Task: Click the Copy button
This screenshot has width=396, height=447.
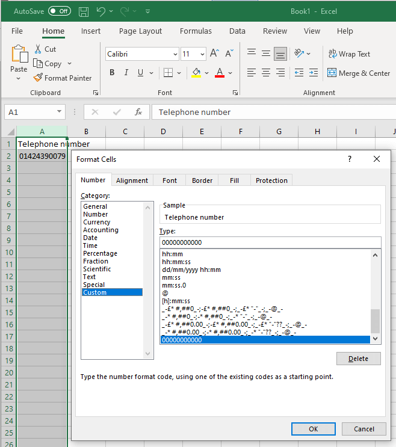Action: (48, 64)
